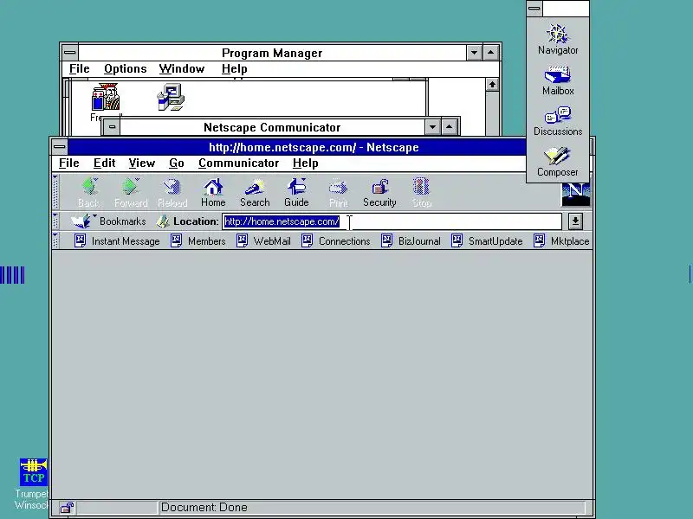Collapse the Location toolbar using its grip handle
Viewport: 693px width, 519px height.
pos(55,221)
